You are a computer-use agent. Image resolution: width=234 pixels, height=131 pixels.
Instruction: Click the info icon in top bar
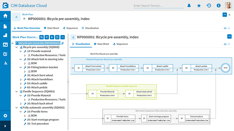(x=218, y=6)
